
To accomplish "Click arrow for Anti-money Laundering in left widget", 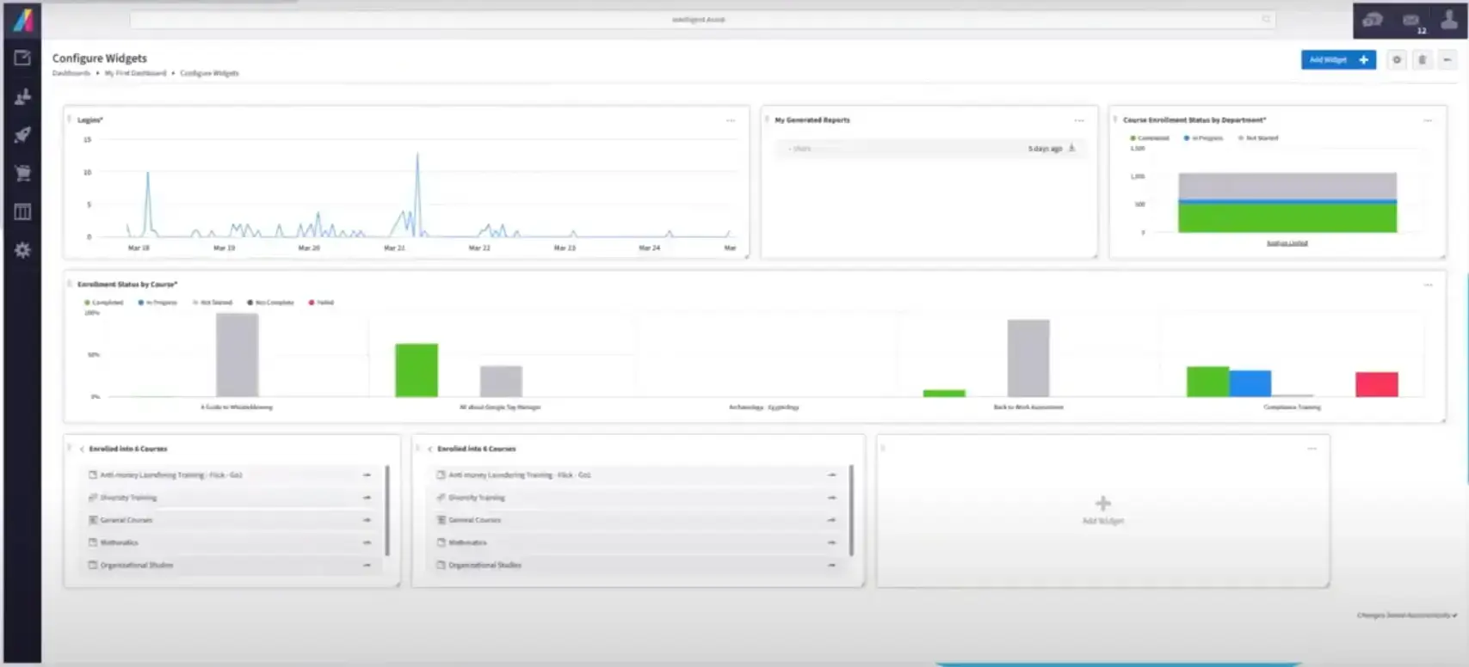I will coord(367,474).
